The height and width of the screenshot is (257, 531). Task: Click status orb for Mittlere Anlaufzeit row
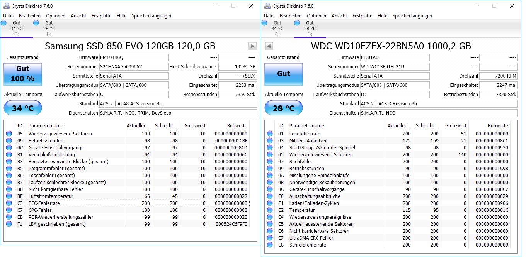point(270,141)
